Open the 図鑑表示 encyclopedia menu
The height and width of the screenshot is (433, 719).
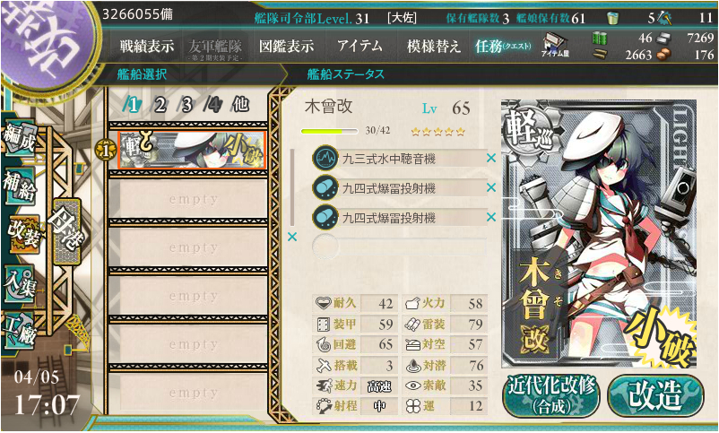click(287, 46)
